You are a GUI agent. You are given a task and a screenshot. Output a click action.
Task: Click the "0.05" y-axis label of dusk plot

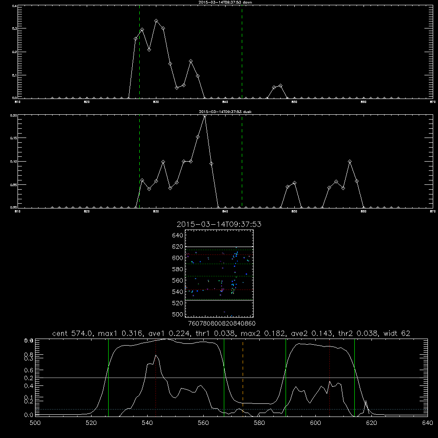[14, 185]
